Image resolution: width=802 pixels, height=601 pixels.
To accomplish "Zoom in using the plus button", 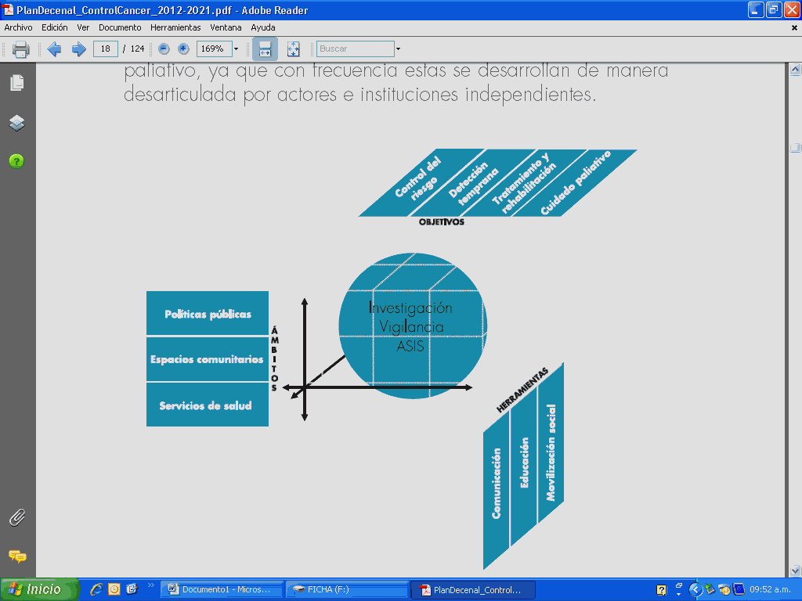I will tap(183, 49).
